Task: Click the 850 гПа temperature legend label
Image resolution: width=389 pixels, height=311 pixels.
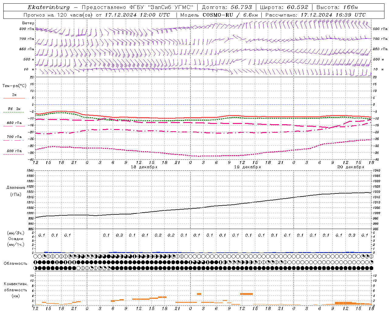Action: [x=14, y=123]
